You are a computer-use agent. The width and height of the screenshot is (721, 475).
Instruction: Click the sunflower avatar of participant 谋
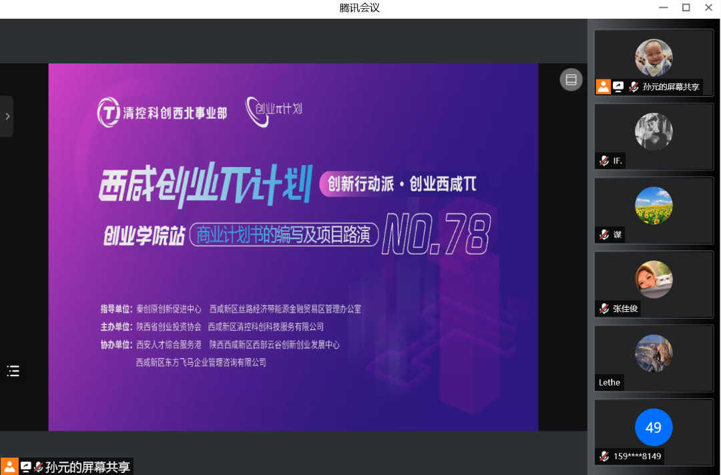(654, 206)
